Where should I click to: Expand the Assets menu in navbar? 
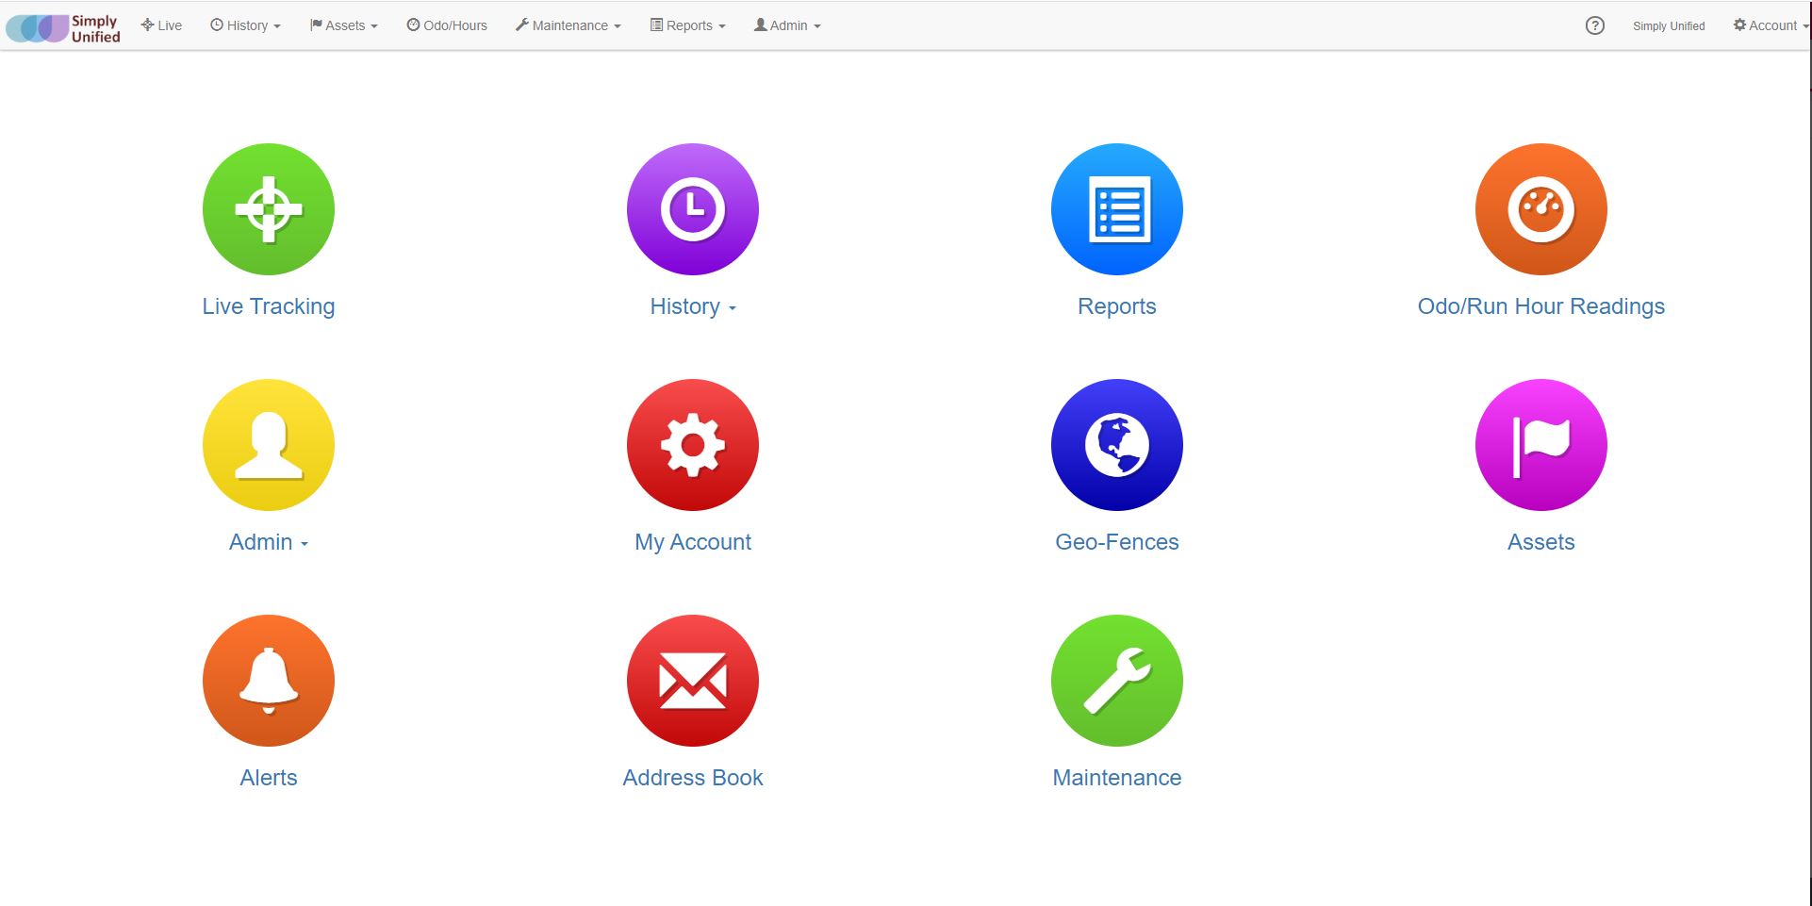(343, 25)
